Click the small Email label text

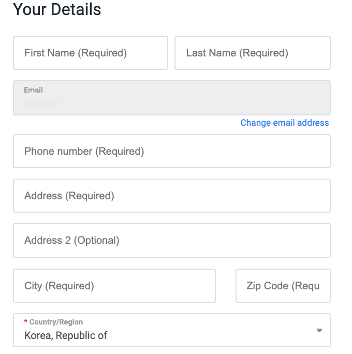tap(33, 90)
